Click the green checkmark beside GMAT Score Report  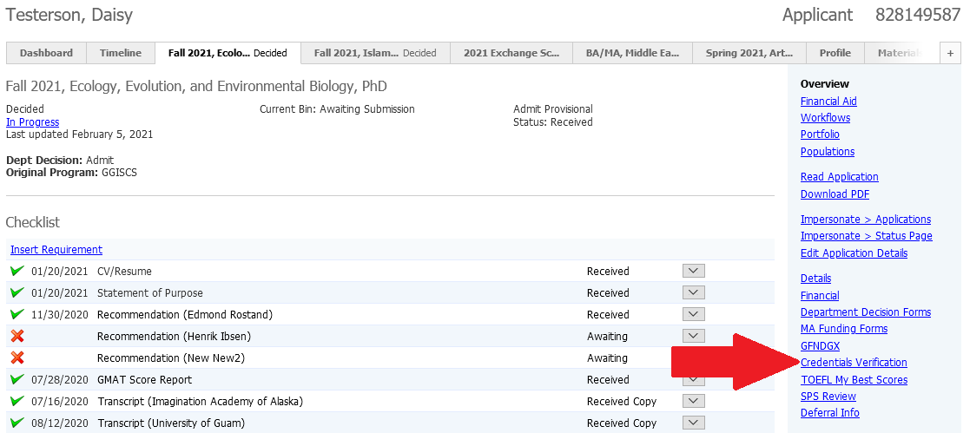(x=17, y=379)
